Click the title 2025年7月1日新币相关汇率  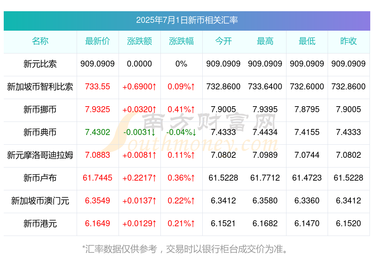click(x=187, y=20)
